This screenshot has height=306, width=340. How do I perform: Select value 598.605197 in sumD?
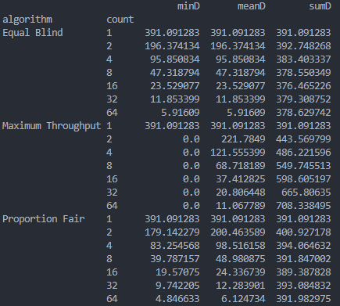tap(303, 179)
